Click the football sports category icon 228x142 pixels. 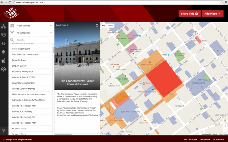[4, 69]
